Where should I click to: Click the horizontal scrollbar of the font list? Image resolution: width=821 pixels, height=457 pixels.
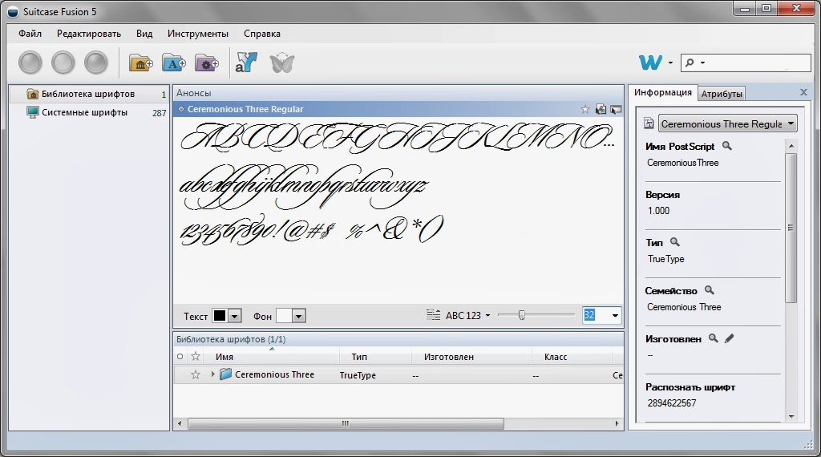click(346, 423)
